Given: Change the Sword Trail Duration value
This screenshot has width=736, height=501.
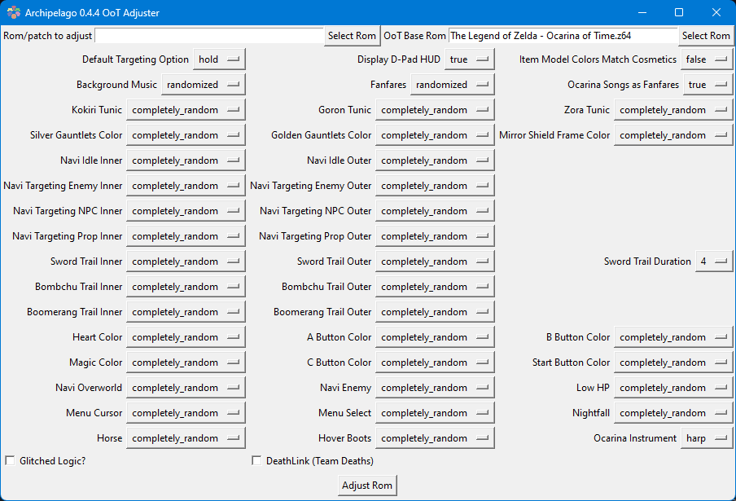Looking at the screenshot, I should click(x=714, y=261).
